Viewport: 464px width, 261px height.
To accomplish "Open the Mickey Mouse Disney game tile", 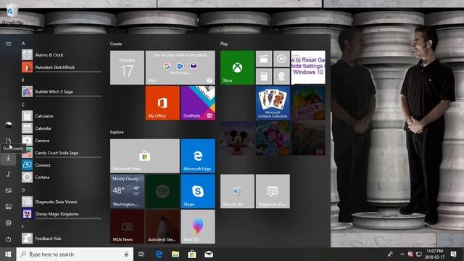I will (237, 138).
